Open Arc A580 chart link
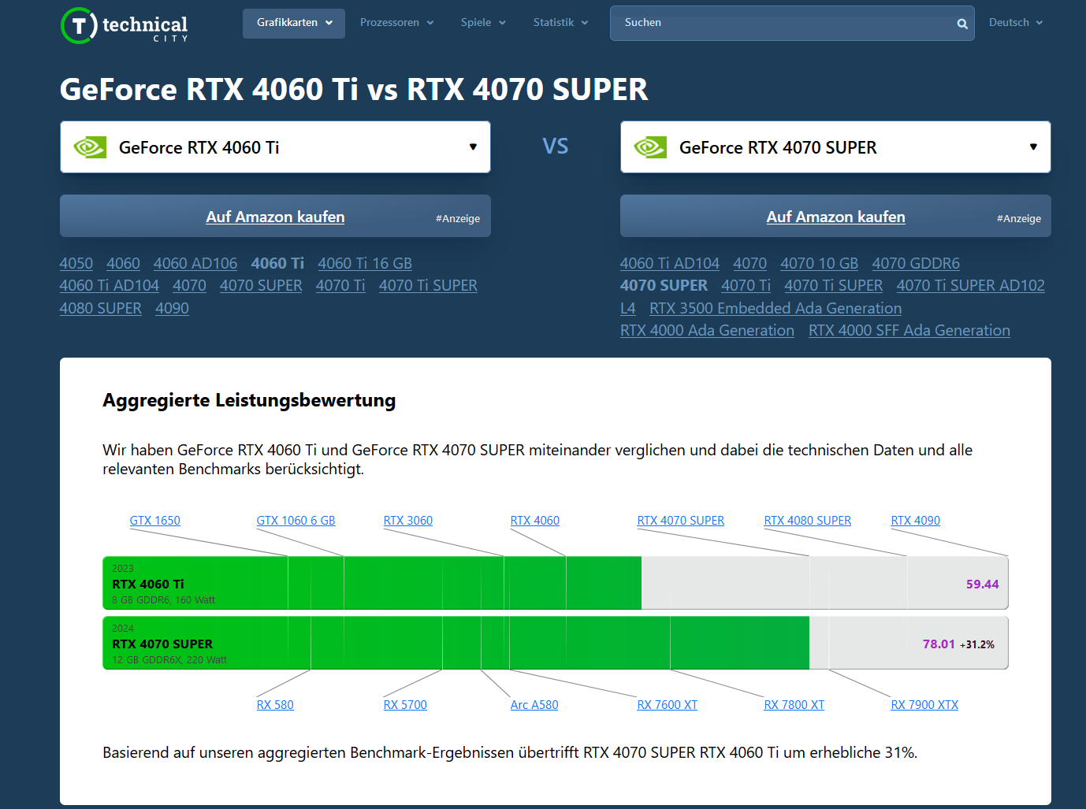 point(534,705)
